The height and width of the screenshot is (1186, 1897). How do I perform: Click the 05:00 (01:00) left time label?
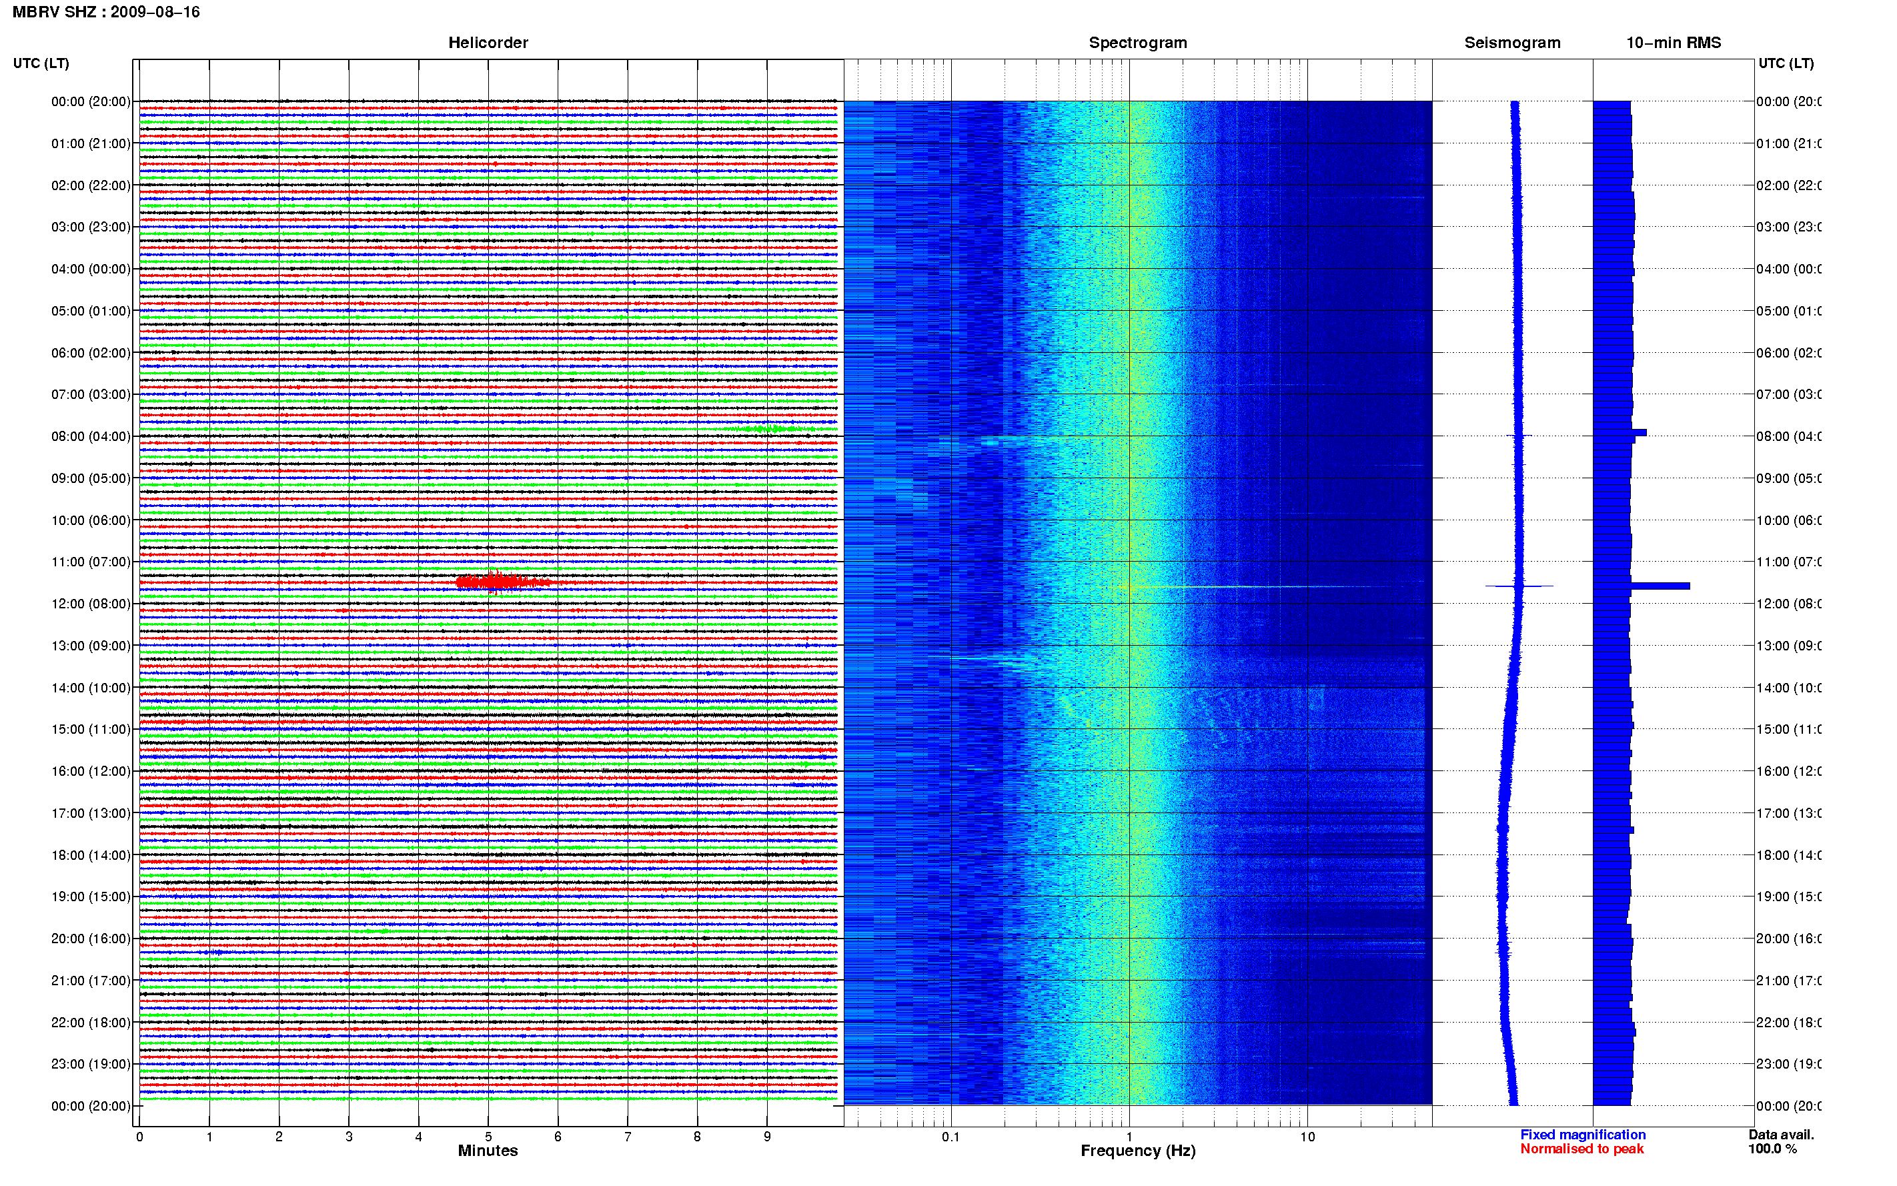tap(90, 311)
